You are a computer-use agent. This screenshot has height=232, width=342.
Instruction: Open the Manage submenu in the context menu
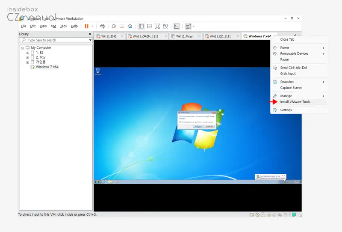299,96
